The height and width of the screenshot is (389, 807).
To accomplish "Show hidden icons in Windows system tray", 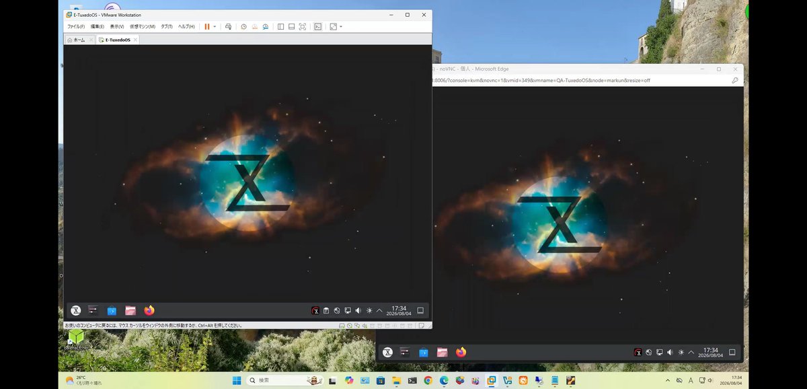I will point(667,380).
